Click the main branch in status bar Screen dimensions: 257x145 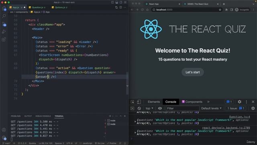coord(6,143)
